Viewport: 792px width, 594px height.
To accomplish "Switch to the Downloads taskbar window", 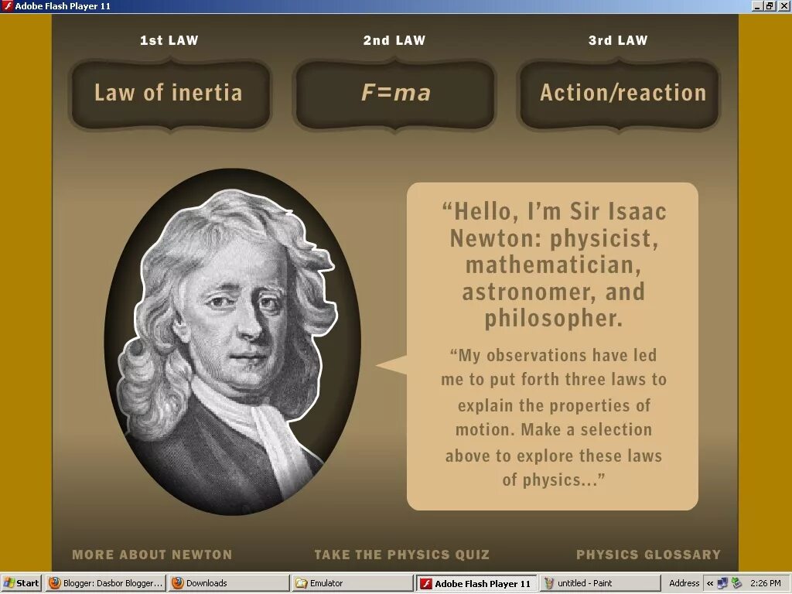I will 228,583.
